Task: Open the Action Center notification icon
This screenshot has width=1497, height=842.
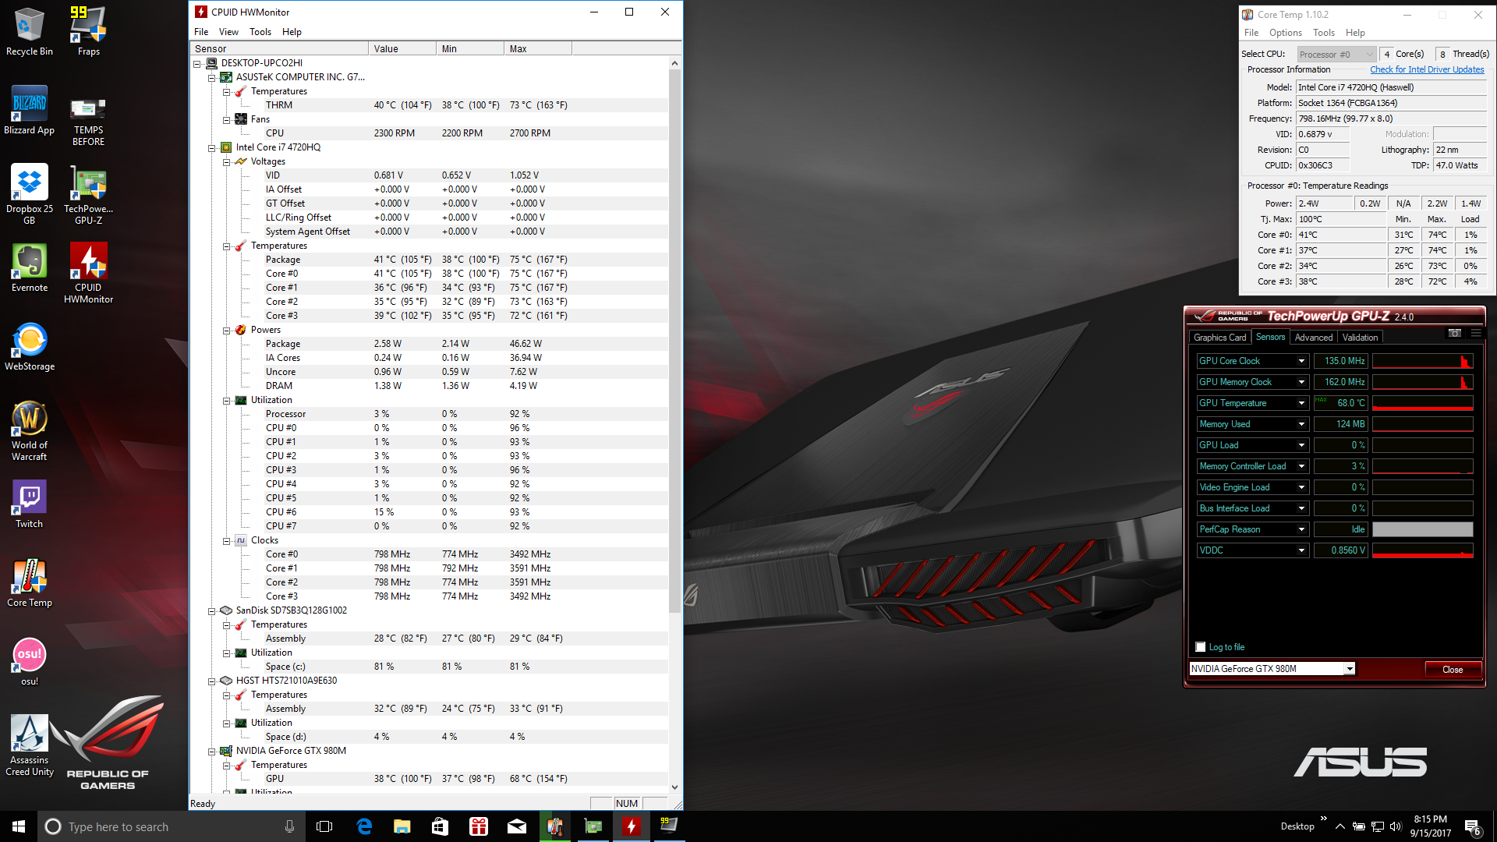Action: coord(1474,826)
